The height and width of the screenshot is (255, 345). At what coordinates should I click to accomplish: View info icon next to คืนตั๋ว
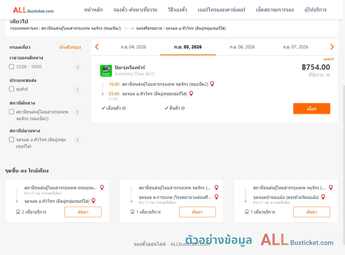183,108
